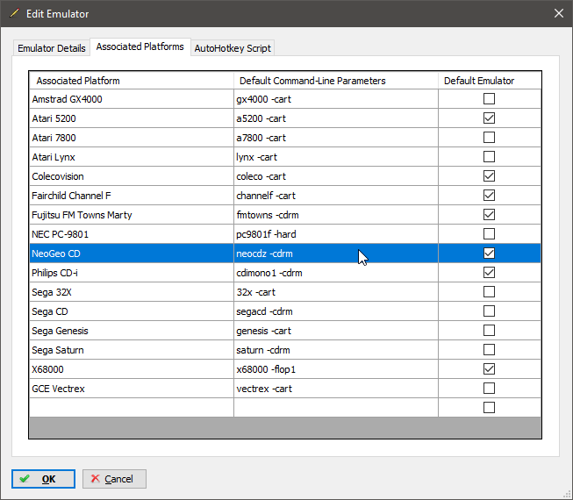The height and width of the screenshot is (500, 573).
Task: Uncheck default emulator for Atari 5200
Action: [489, 118]
